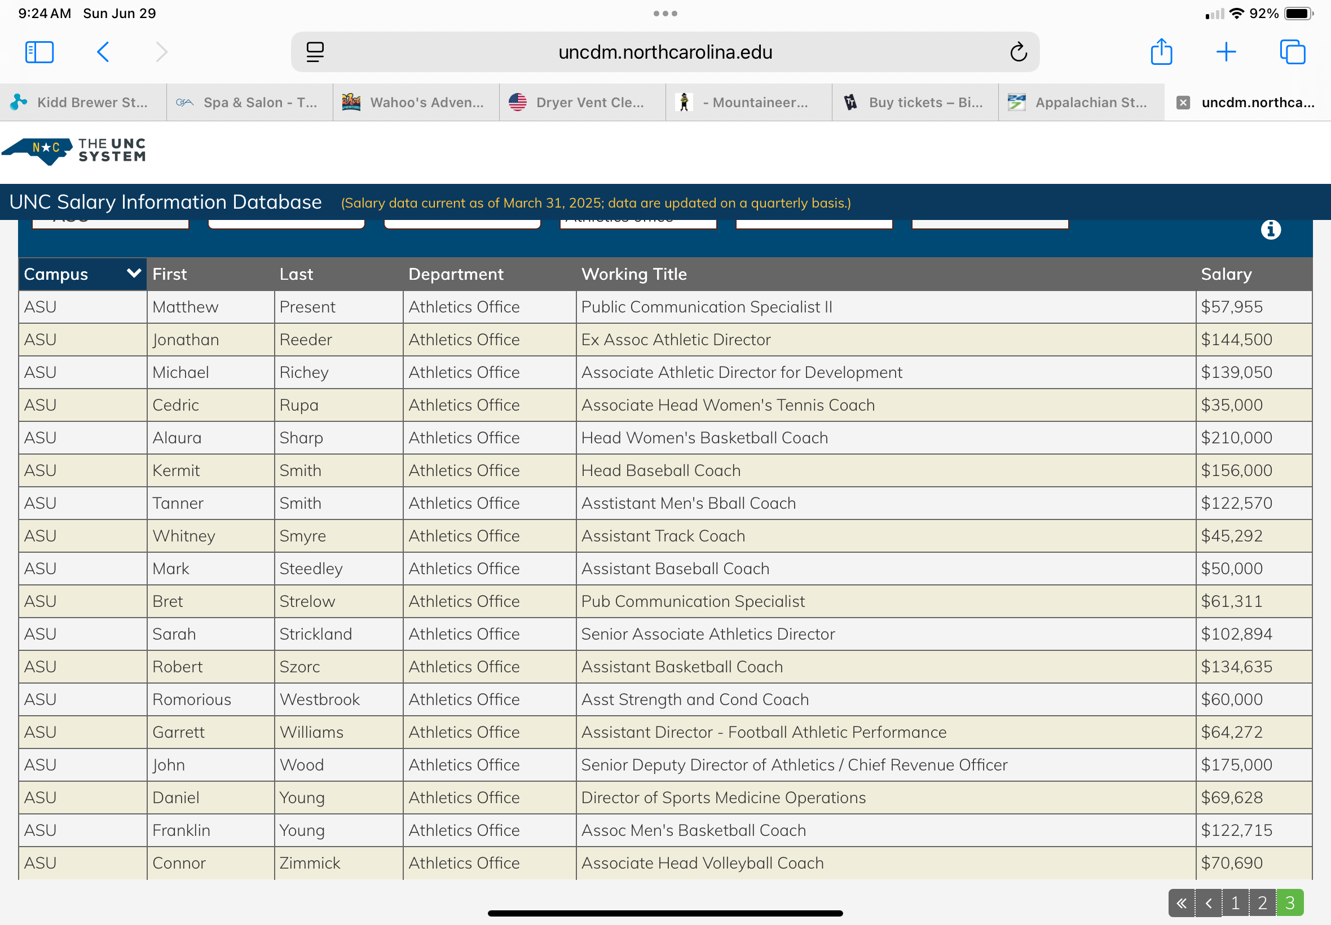Open the page reader menu icon

click(x=315, y=52)
